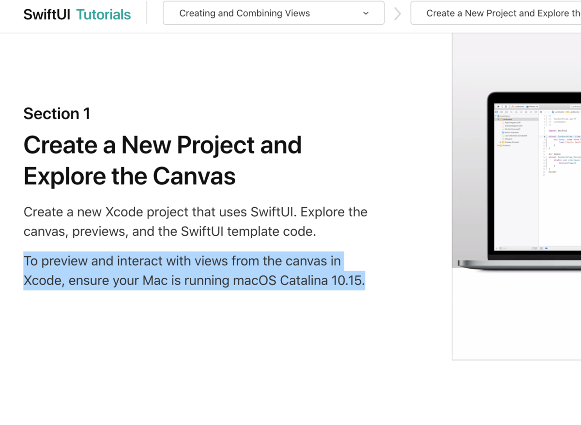Click the breadcrumb arrow between the navigation dropdowns
This screenshot has width=581, height=425.
click(x=398, y=14)
